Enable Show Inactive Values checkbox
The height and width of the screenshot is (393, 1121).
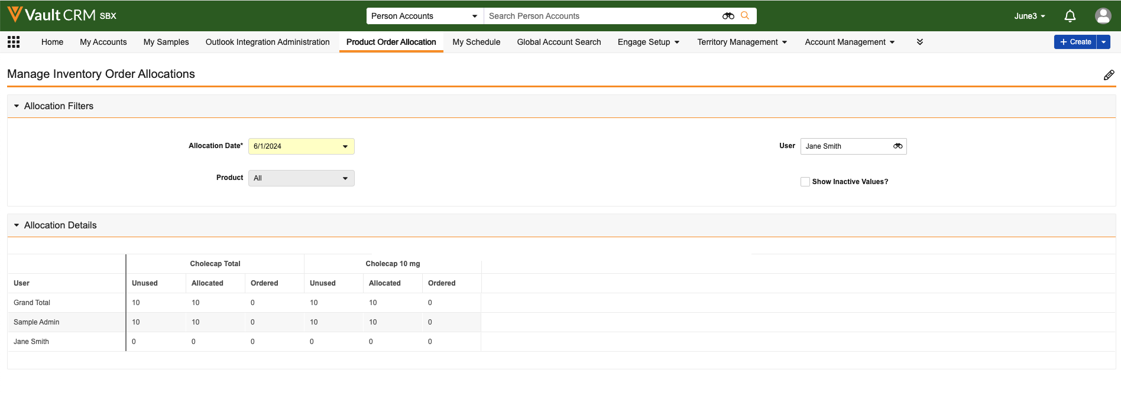tap(805, 182)
